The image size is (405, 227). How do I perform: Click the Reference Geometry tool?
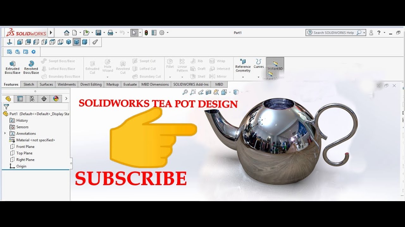(243, 66)
